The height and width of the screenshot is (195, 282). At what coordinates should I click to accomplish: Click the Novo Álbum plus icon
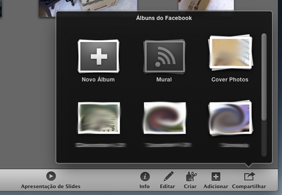(x=99, y=56)
